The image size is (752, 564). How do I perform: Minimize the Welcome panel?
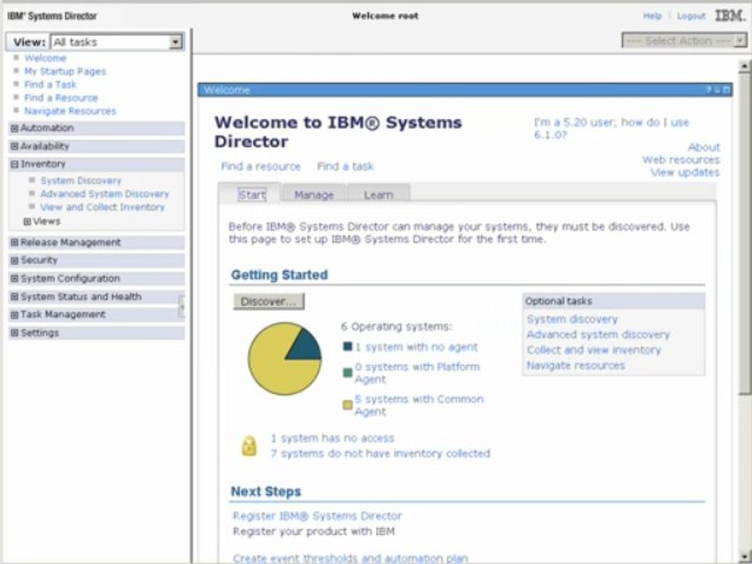[718, 89]
